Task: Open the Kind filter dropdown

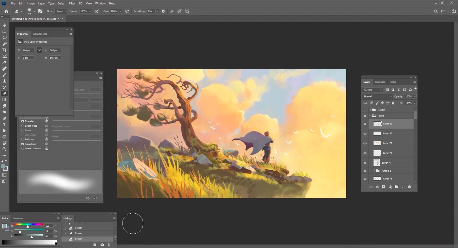Action: (373, 90)
